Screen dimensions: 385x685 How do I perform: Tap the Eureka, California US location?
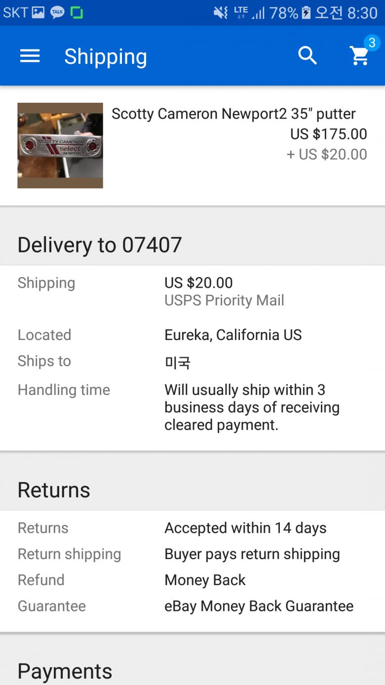coord(233,335)
